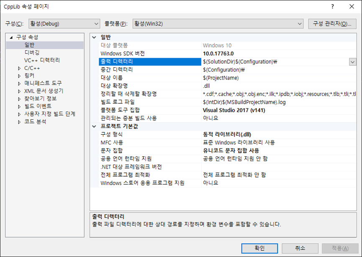Screen dimensions: 362x257
Task: Open the 플랫폼(P) Win32 dropdown
Action: (301, 24)
